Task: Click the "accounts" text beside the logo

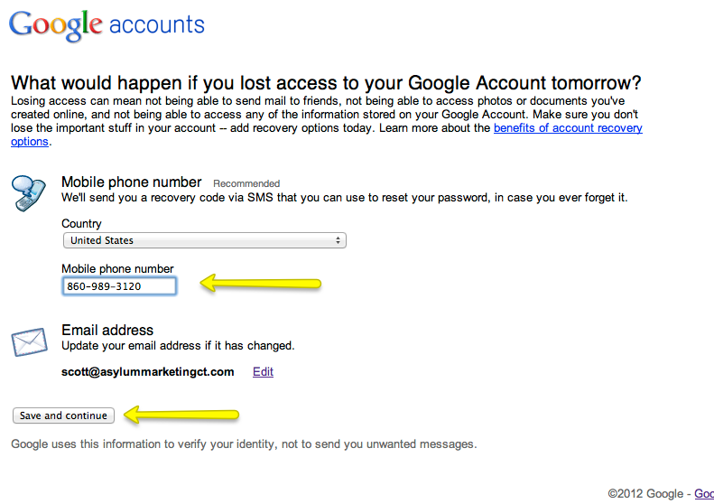Action: [x=156, y=24]
